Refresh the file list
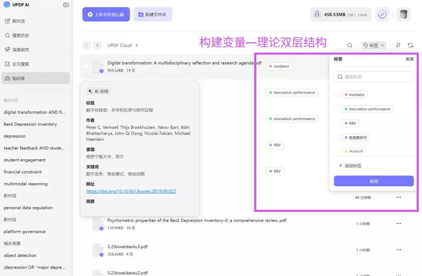The width and height of the screenshot is (422, 276). point(410,45)
